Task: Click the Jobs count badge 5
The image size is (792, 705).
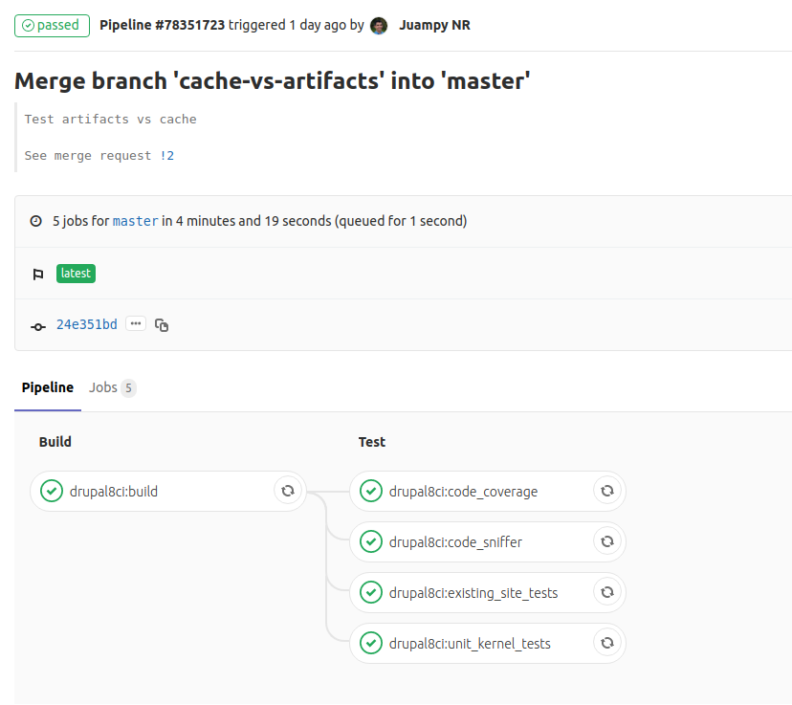Action: pos(128,387)
